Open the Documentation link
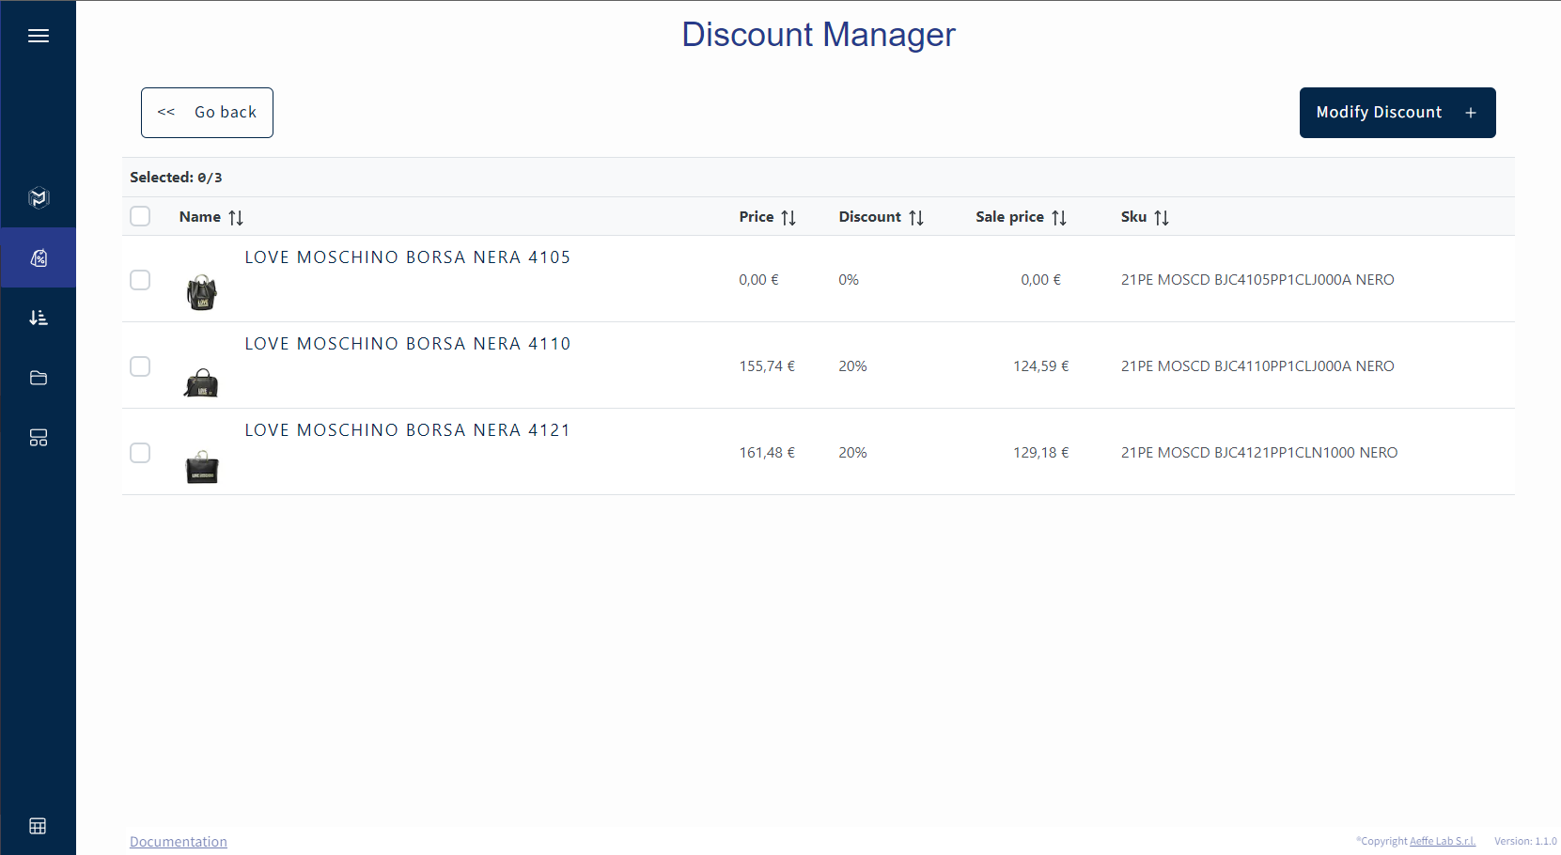1561x855 pixels. 179,842
